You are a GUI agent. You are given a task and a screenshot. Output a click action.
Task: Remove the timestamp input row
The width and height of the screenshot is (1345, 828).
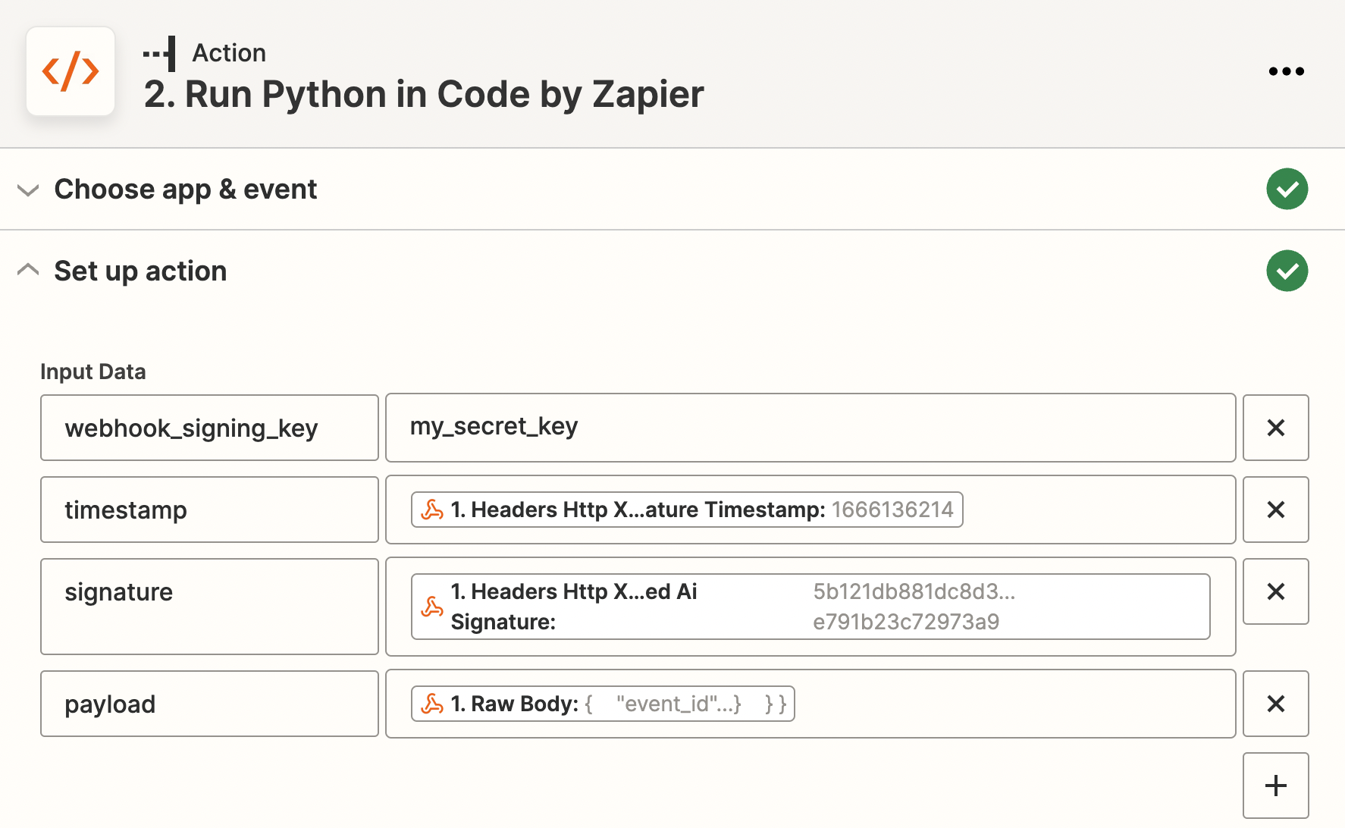coord(1275,510)
